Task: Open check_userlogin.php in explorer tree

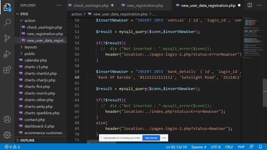Action: [45, 27]
